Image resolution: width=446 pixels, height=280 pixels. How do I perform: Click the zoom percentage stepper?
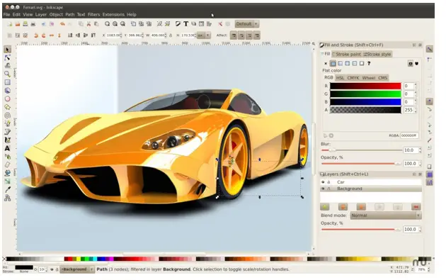[428, 269]
